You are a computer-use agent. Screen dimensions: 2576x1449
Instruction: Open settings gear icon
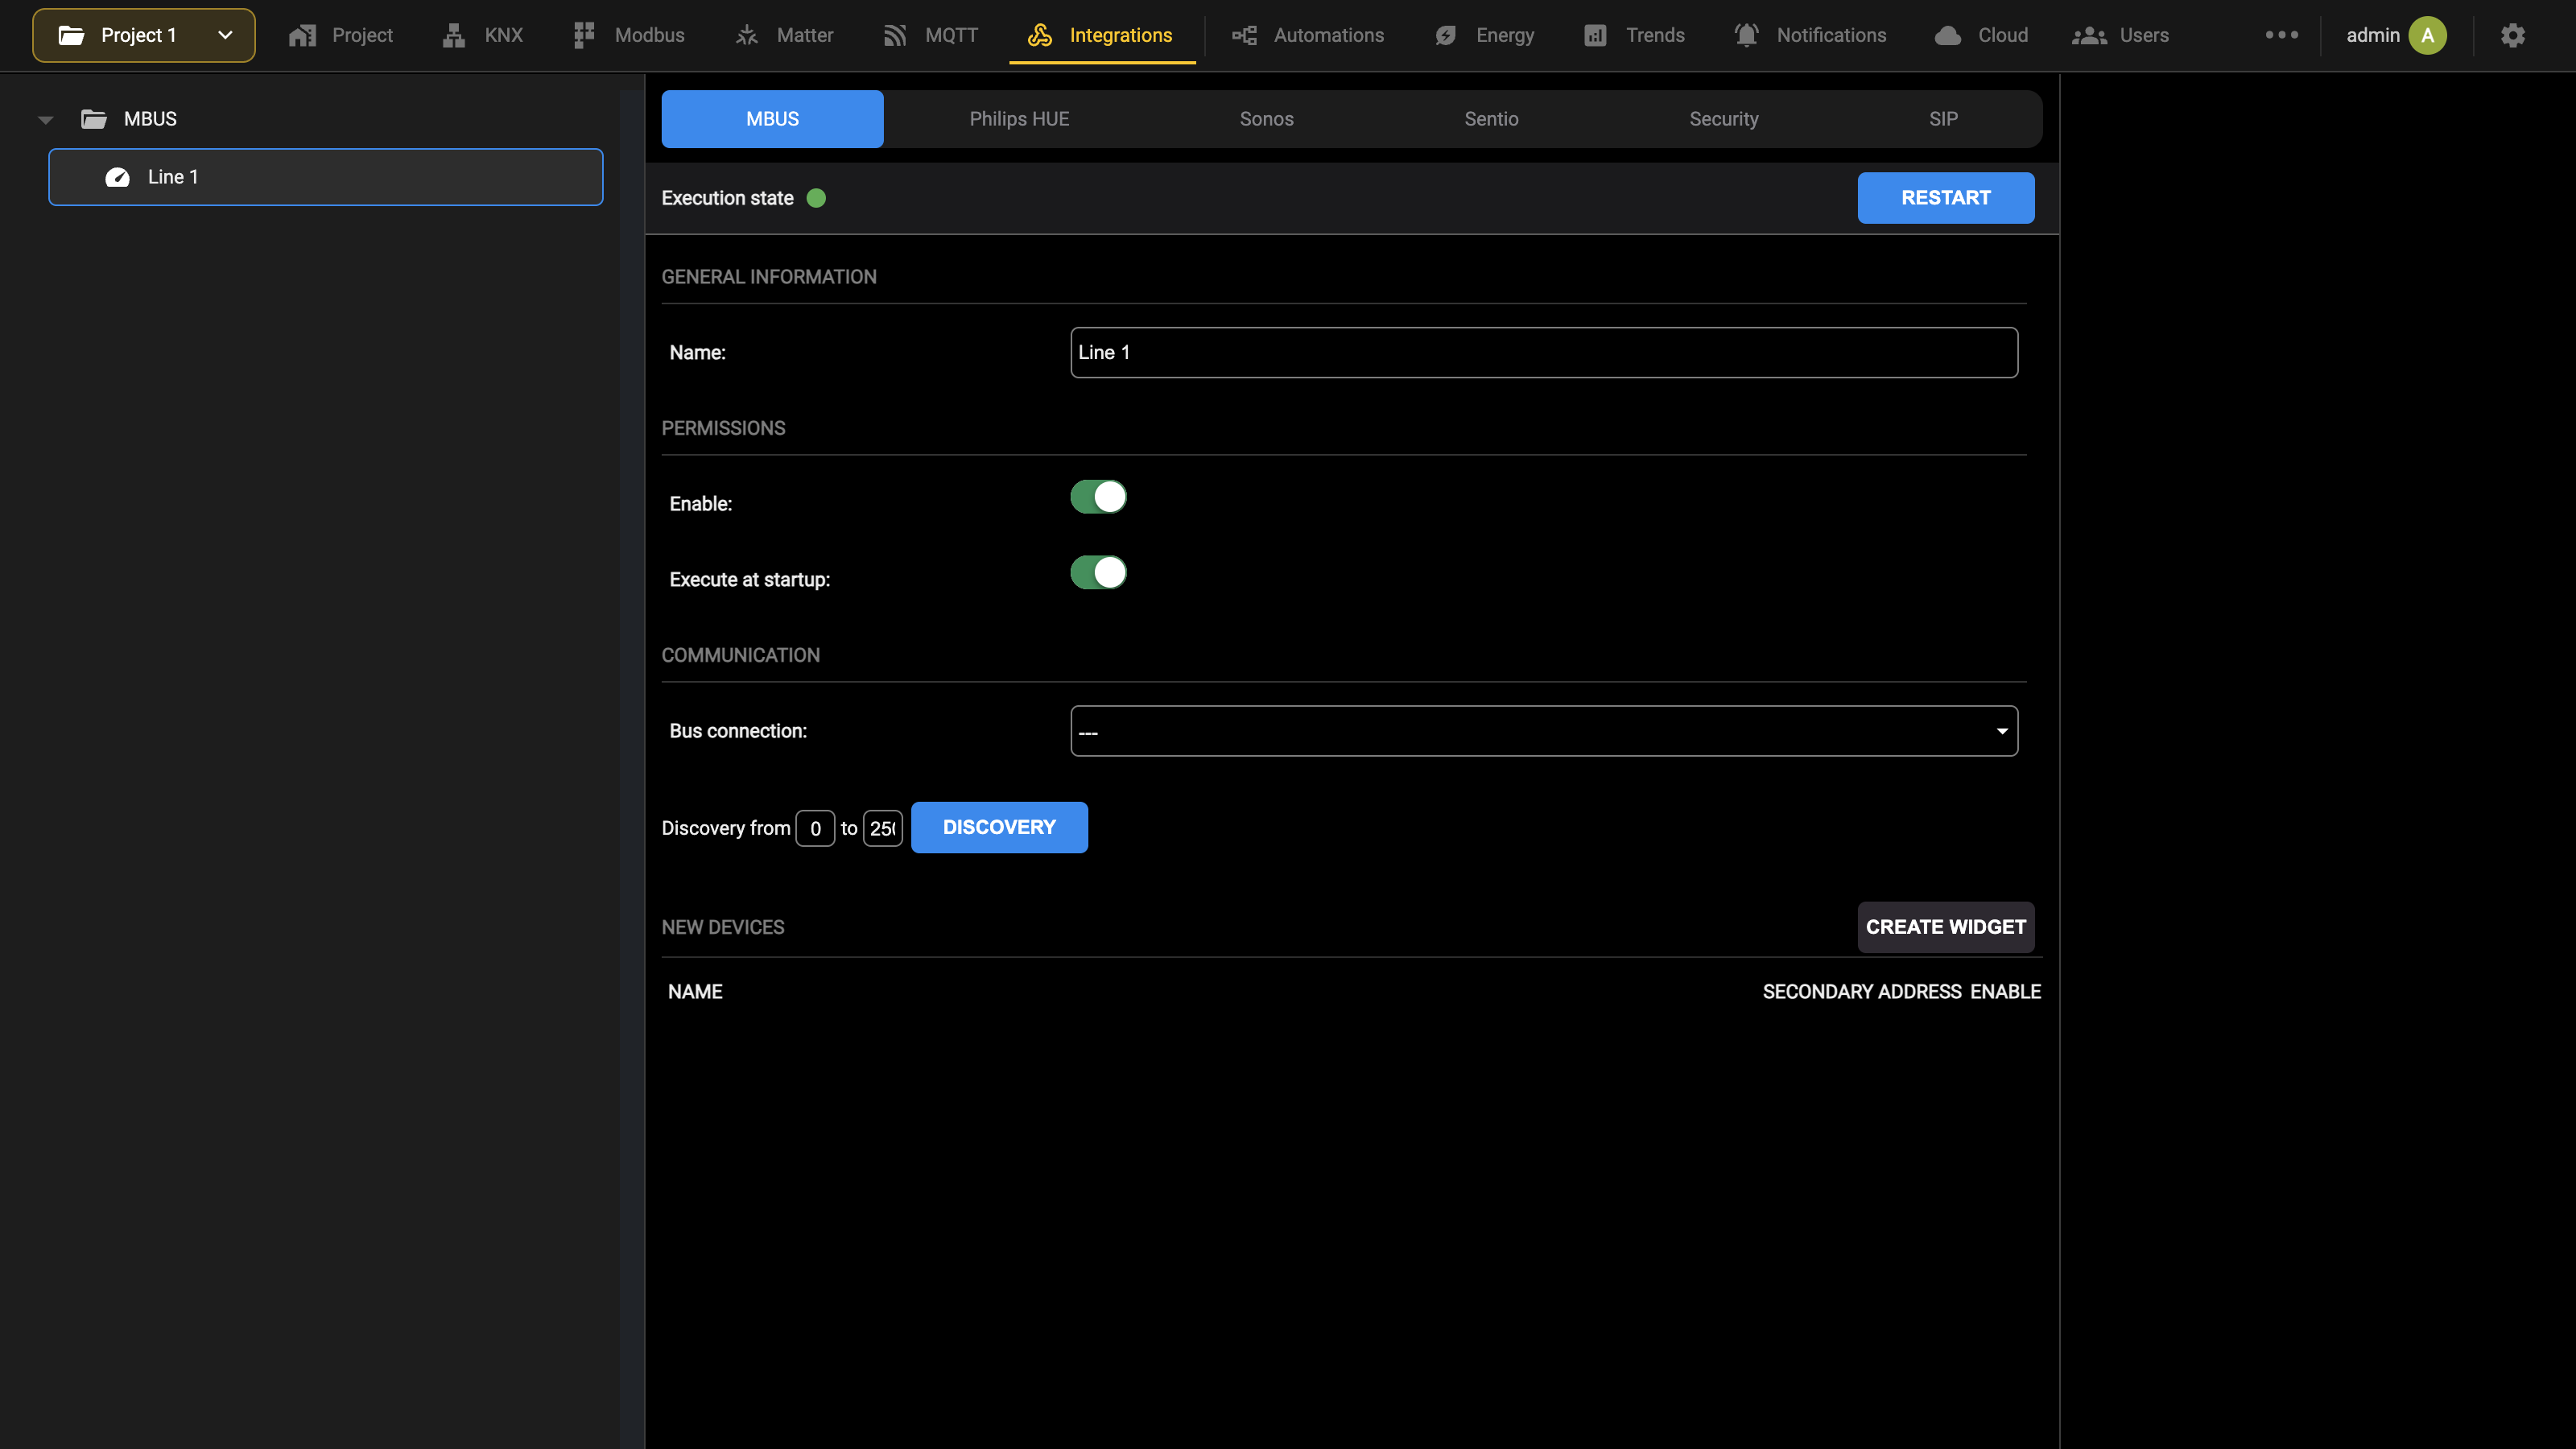pos(2513,36)
